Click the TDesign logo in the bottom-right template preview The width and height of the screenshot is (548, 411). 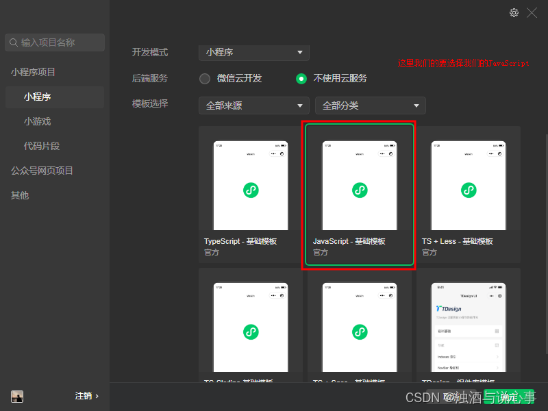point(449,309)
